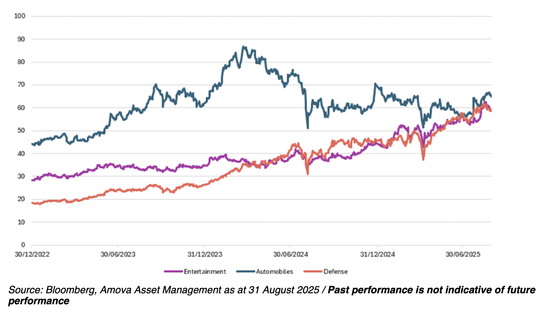Click the 30/06/2024 date axis label

(290, 254)
